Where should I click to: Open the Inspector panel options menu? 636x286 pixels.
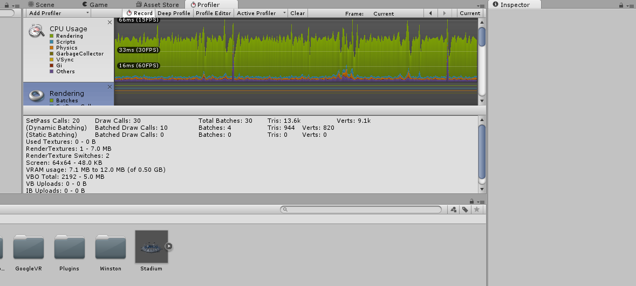pyautogui.click(x=630, y=6)
